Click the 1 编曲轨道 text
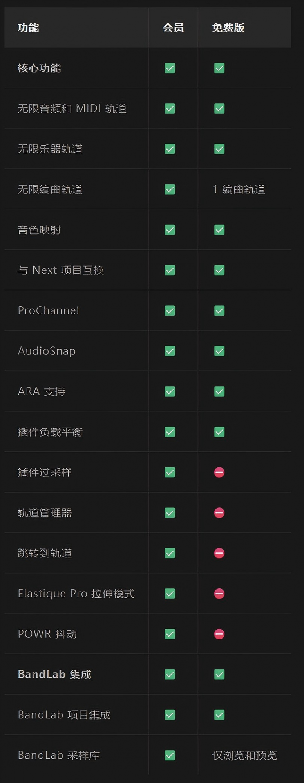The width and height of the screenshot is (304, 783). (x=239, y=189)
